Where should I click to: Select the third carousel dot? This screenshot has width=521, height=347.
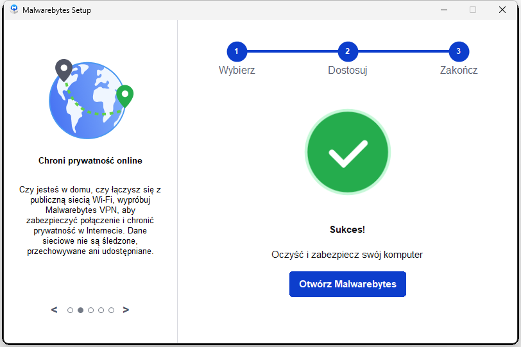click(90, 310)
